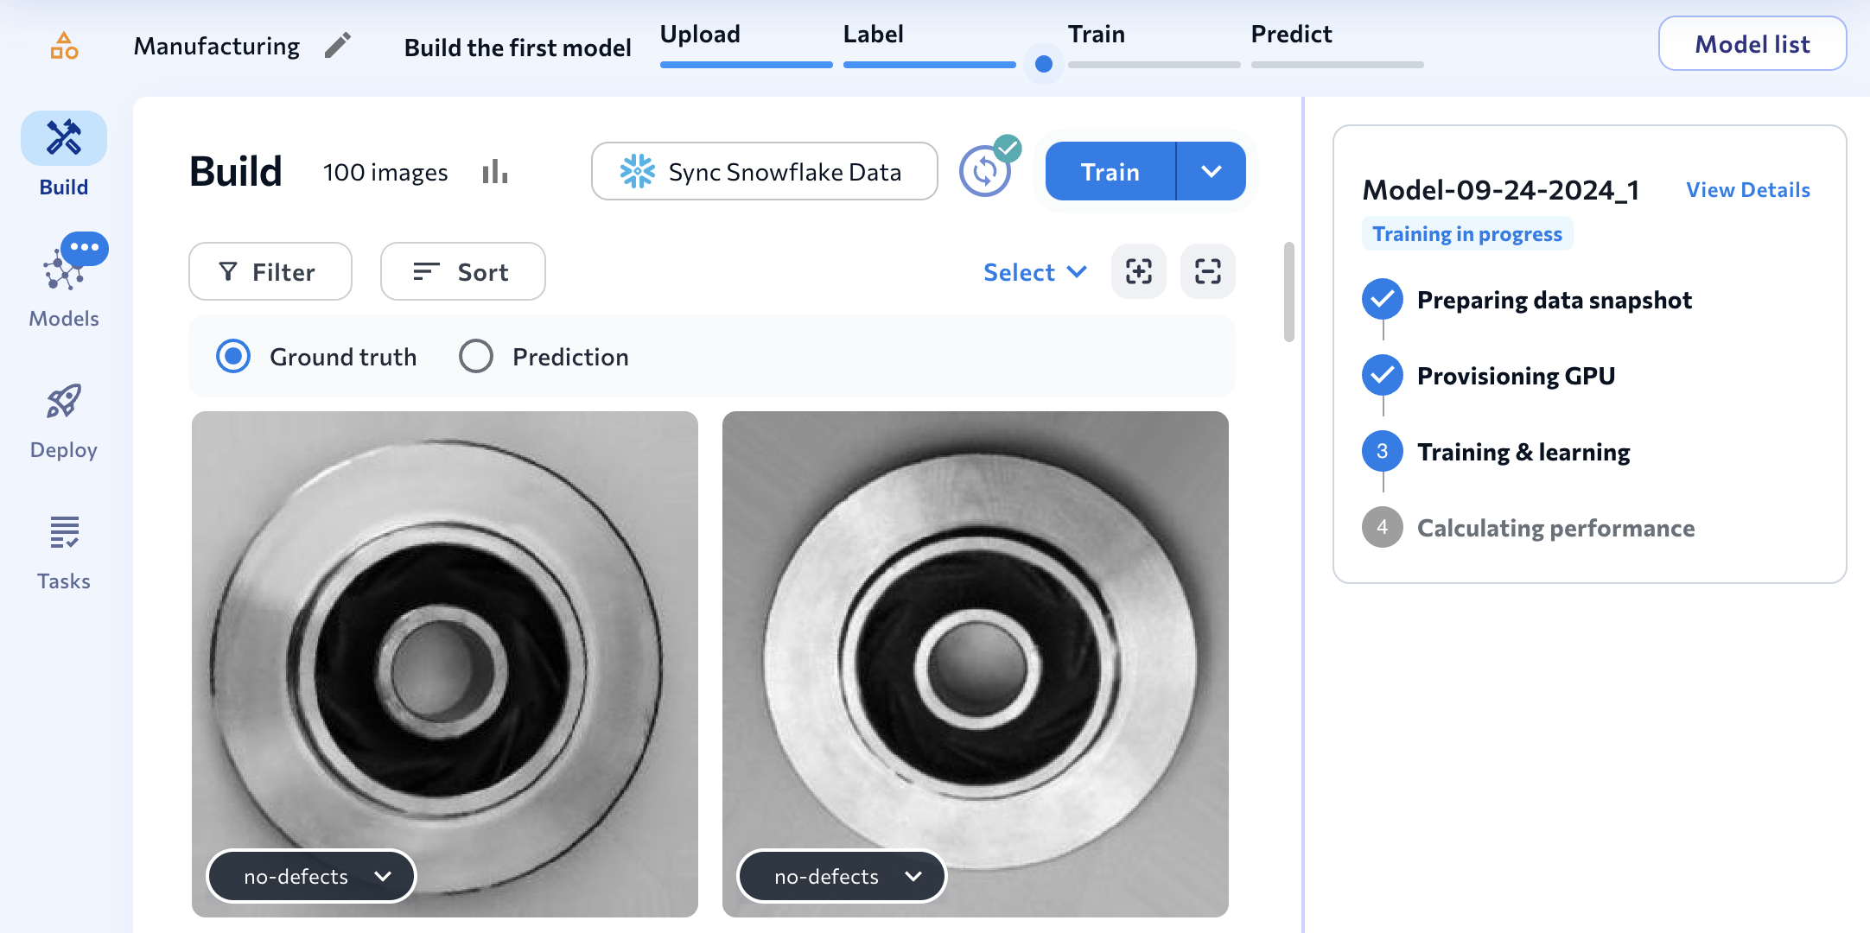Click the bar chart statistics icon
The width and height of the screenshot is (1870, 933).
tap(495, 172)
